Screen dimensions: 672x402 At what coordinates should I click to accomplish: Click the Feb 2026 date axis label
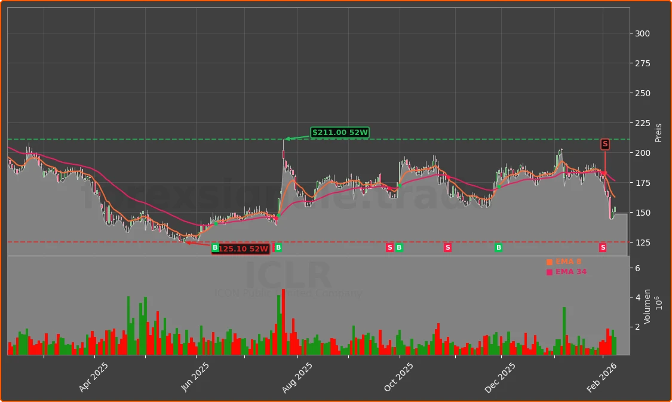point(603,378)
